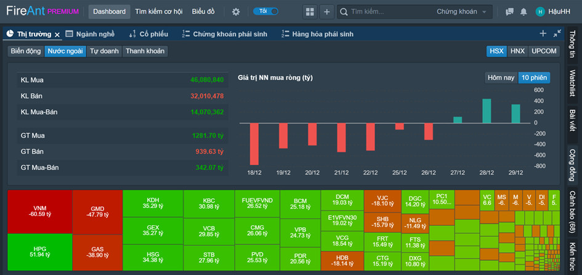Open the chat messages icon
Image resolution: width=582 pixels, height=275 pixels.
coord(509,12)
